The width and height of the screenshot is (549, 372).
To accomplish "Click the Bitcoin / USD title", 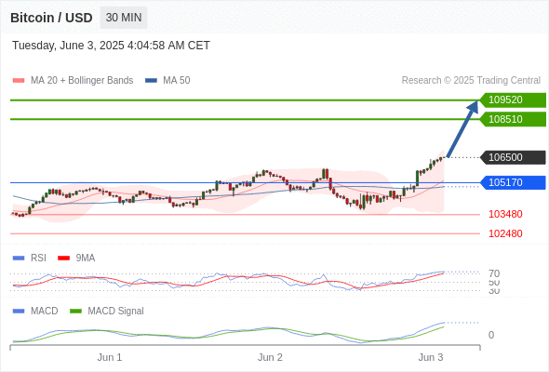I will [51, 18].
